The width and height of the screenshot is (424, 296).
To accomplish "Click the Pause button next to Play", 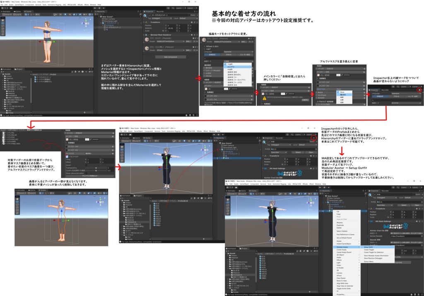I will click(x=99, y=8).
